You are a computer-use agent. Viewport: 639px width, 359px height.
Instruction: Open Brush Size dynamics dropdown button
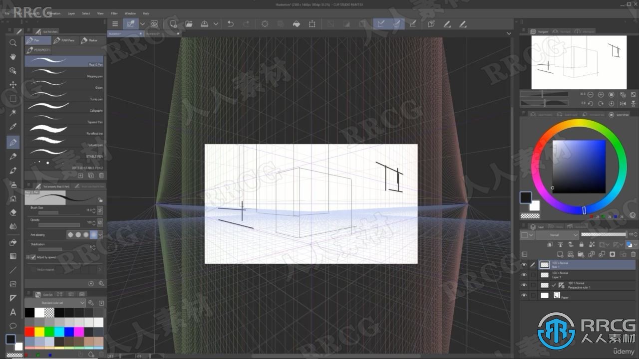100,211
